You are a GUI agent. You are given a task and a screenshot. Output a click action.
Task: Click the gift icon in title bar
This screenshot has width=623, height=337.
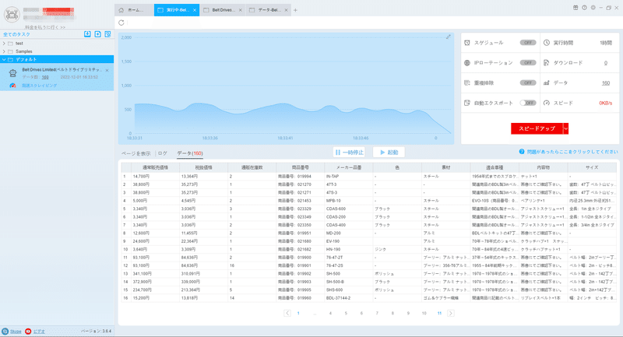[x=575, y=8]
